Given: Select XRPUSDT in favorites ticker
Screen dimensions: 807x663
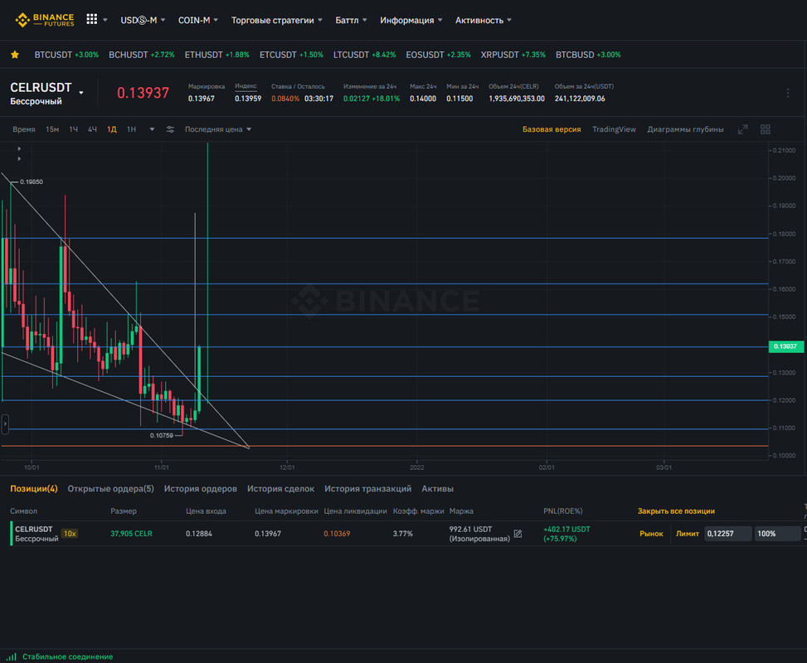Looking at the screenshot, I should pyautogui.click(x=513, y=55).
